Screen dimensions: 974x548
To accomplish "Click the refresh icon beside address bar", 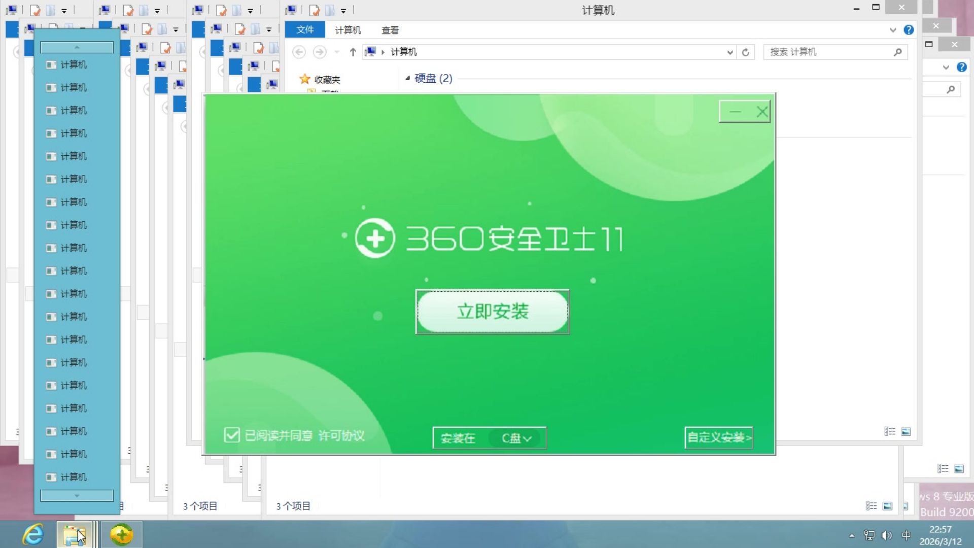I will [745, 52].
